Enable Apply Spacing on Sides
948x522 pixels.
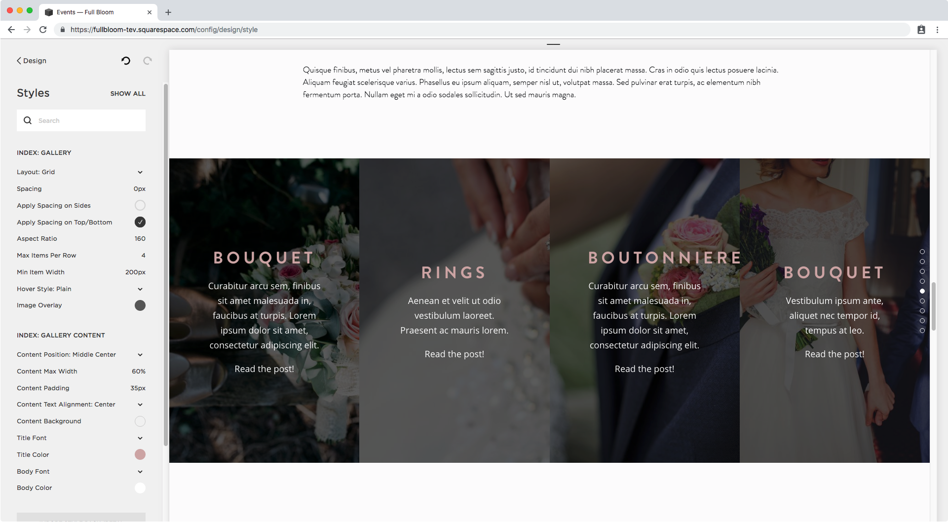(140, 205)
